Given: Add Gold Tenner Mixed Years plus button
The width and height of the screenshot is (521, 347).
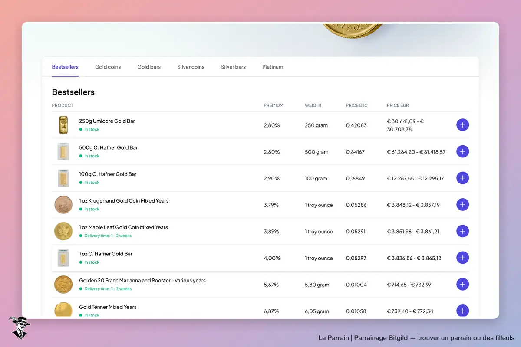Looking at the screenshot, I should coord(463,311).
